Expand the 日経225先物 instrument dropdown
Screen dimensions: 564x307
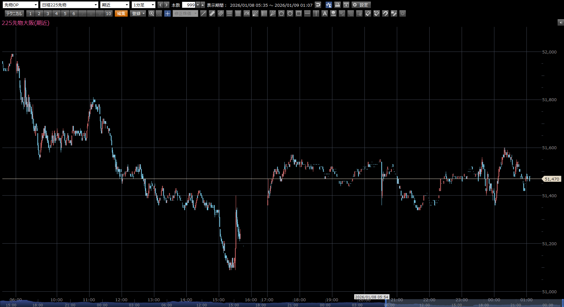[x=69, y=5]
